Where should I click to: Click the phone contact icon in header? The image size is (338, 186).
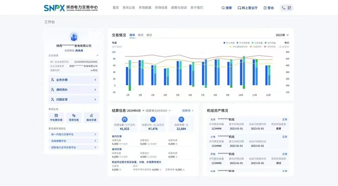284,8
